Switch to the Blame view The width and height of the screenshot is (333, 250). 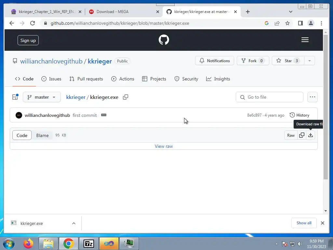pyautogui.click(x=43, y=135)
